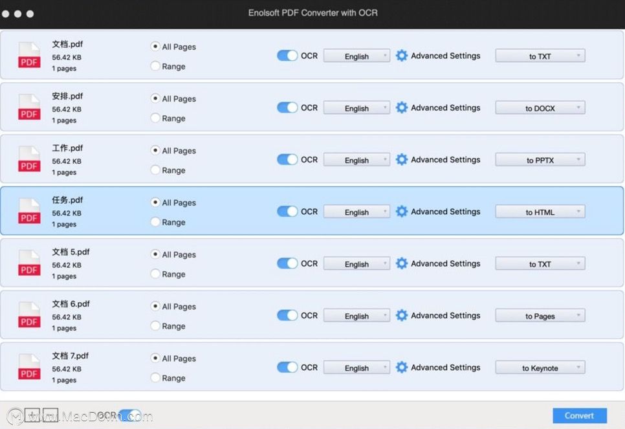Open the 'to DOCX' output format dropdown
The image size is (625, 429).
(540, 107)
